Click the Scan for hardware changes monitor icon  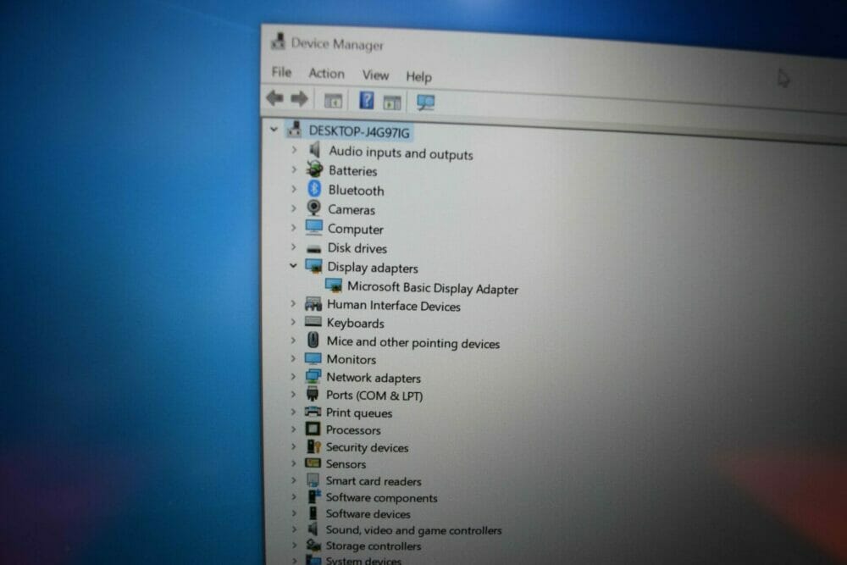click(426, 102)
